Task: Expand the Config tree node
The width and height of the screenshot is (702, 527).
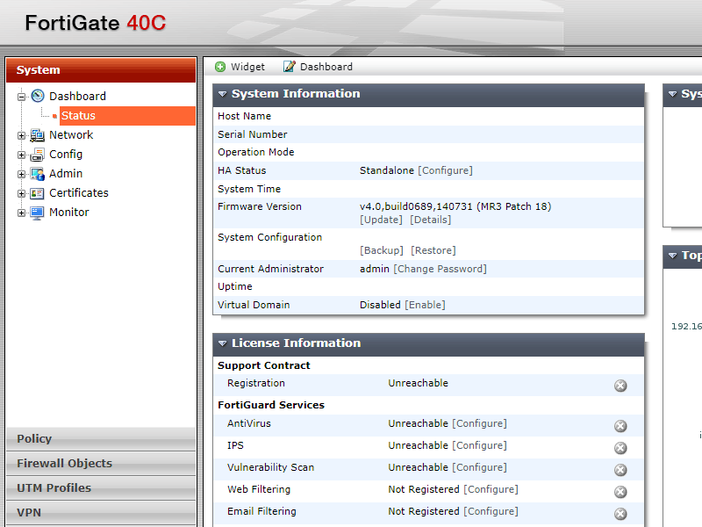Action: (x=21, y=155)
